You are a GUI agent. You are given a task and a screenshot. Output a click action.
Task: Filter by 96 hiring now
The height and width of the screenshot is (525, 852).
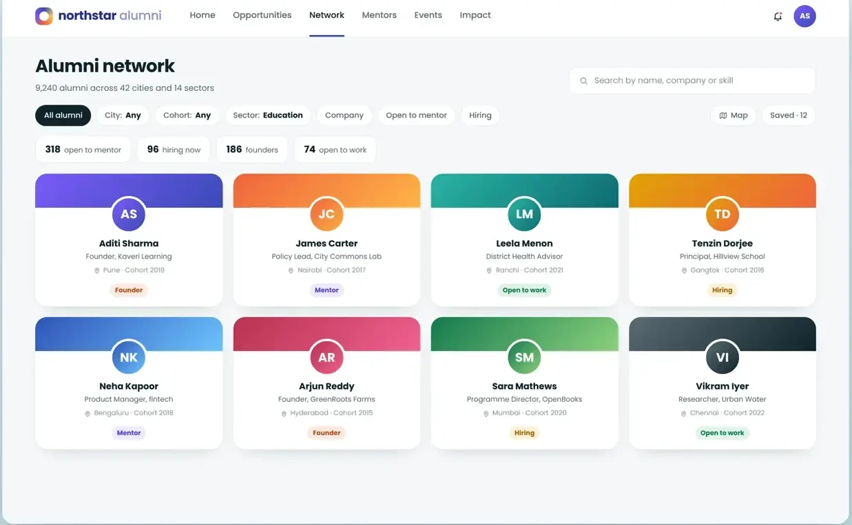[174, 149]
